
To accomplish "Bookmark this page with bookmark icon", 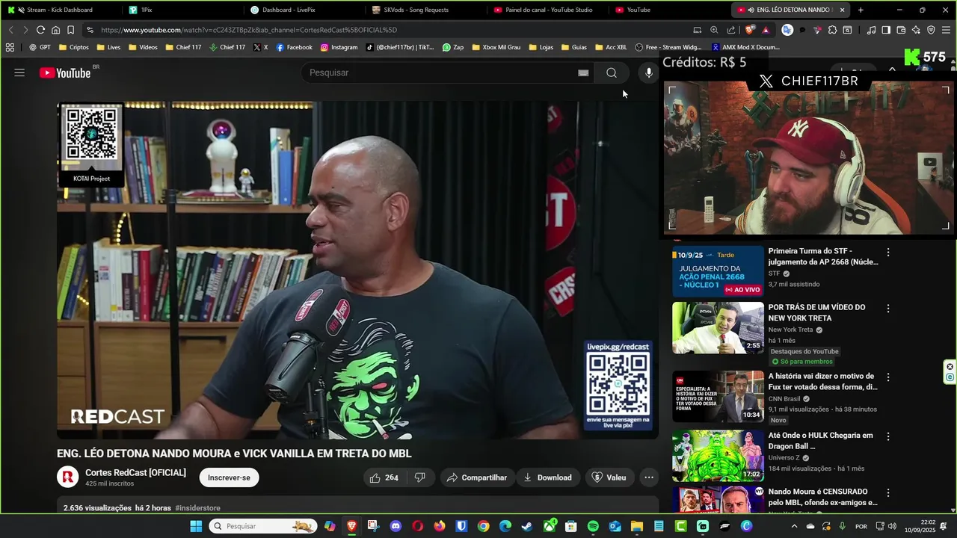I will (x=70, y=30).
